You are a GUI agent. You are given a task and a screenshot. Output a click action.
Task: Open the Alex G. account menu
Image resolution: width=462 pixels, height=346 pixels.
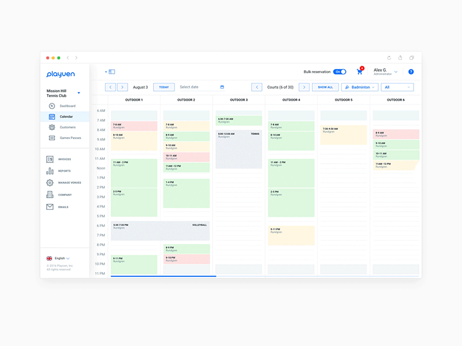click(x=385, y=72)
